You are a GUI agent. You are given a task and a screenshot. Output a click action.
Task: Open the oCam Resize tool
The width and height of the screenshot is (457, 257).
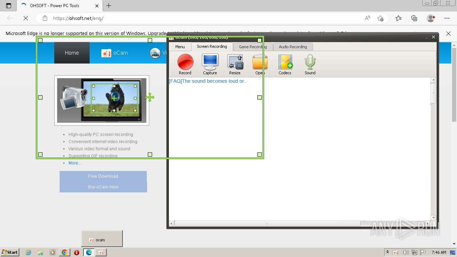point(235,64)
